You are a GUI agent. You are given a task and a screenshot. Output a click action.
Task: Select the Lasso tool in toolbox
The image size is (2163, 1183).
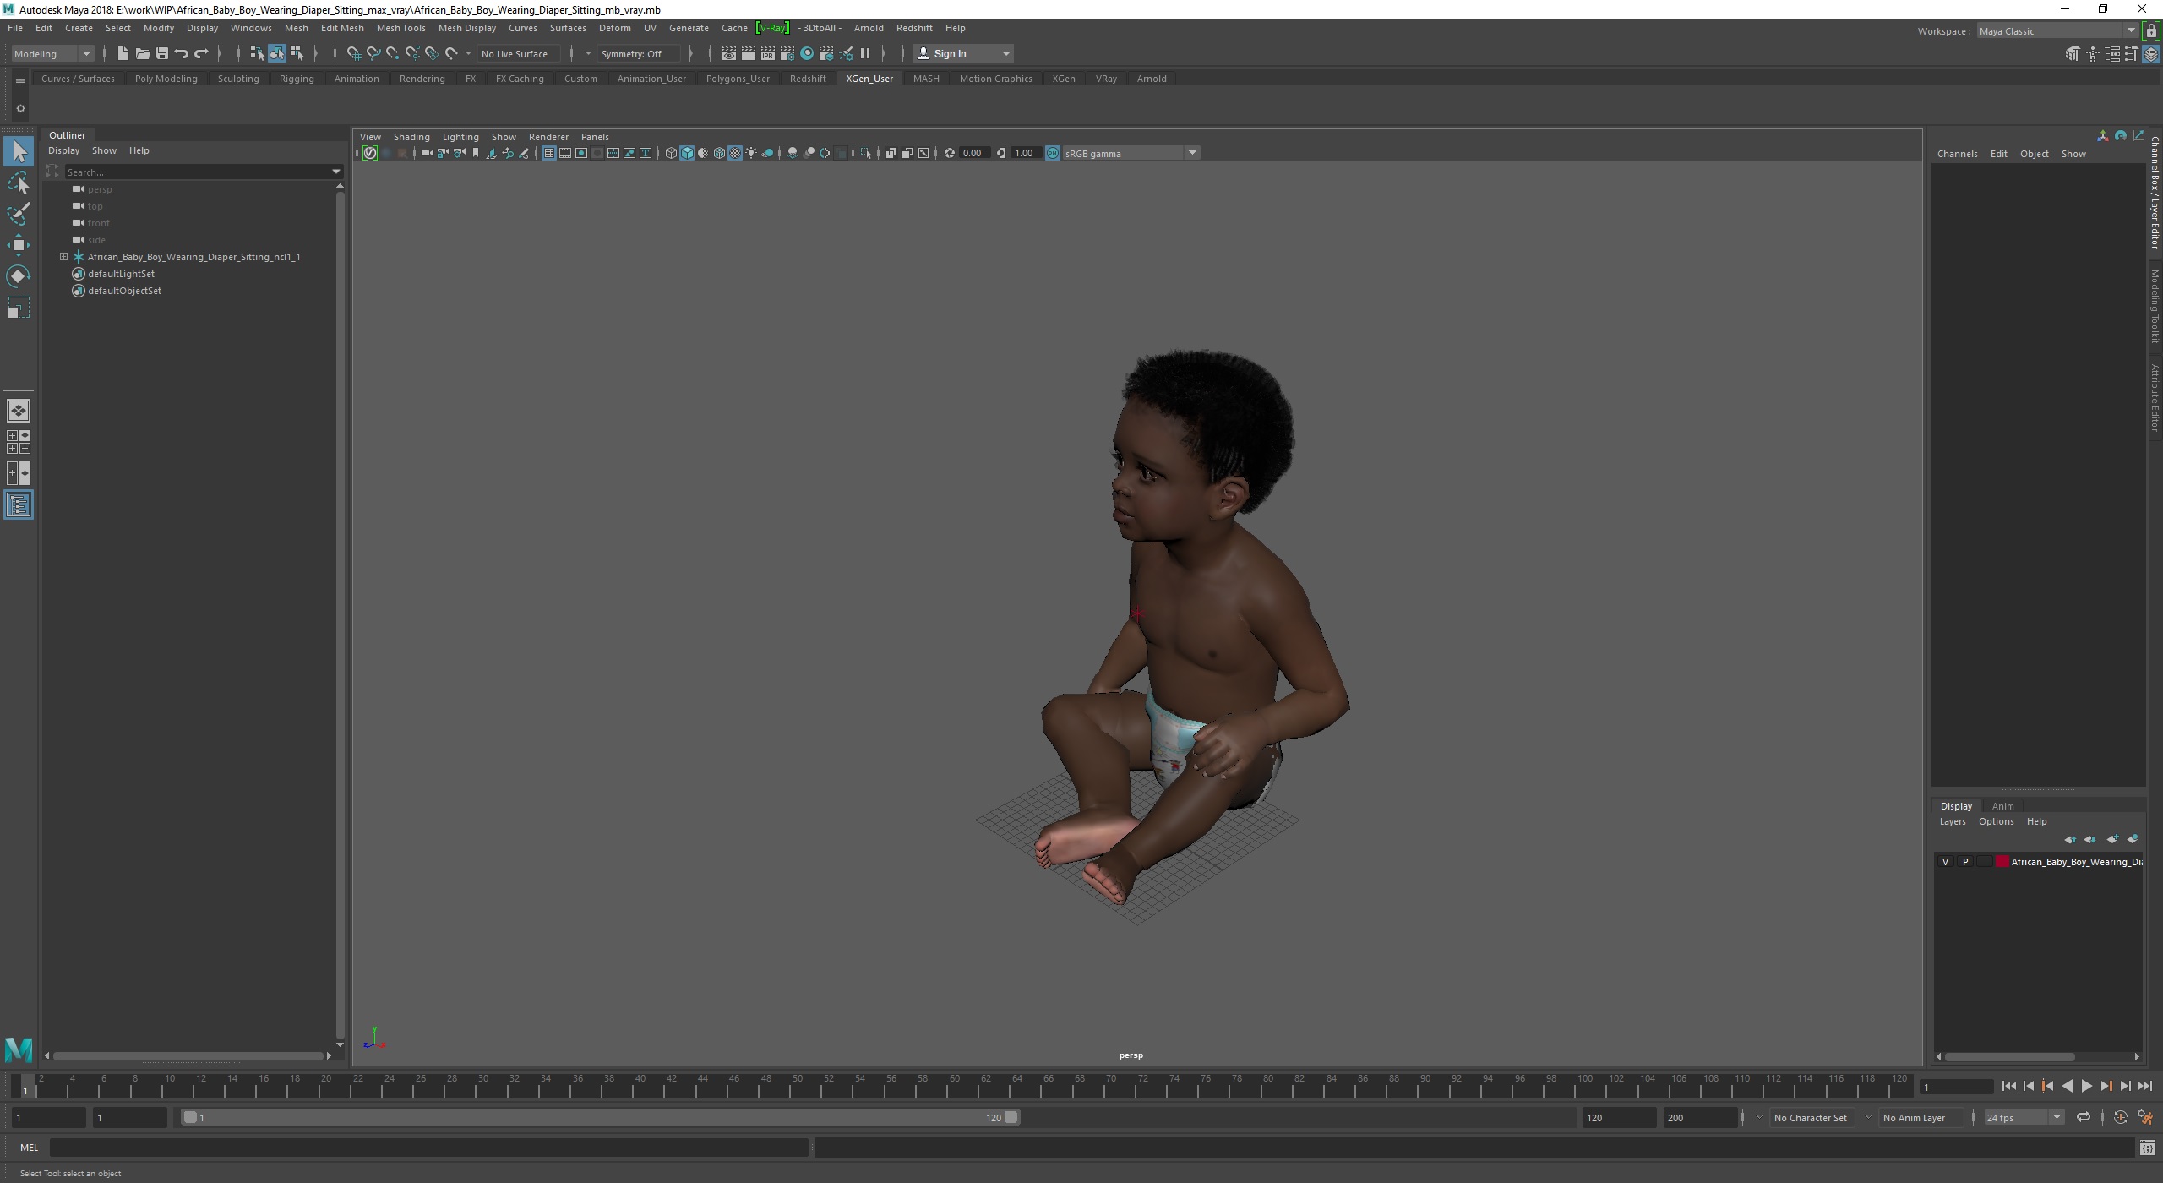coord(19,183)
